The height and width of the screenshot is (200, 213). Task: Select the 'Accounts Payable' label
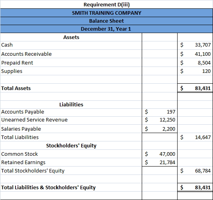(23, 112)
